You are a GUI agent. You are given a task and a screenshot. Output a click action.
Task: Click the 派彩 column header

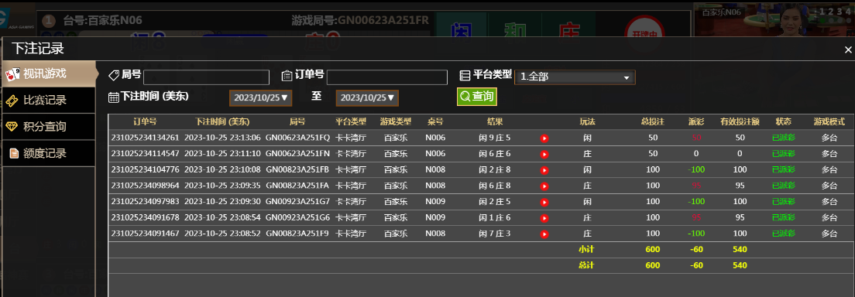coord(696,121)
